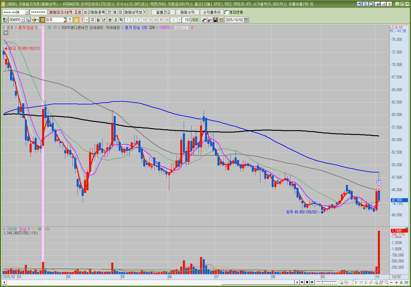Viewport: 411px width, 287px height.
Task: Open the stock code 058970 dropdown arrow
Action: 23,20
